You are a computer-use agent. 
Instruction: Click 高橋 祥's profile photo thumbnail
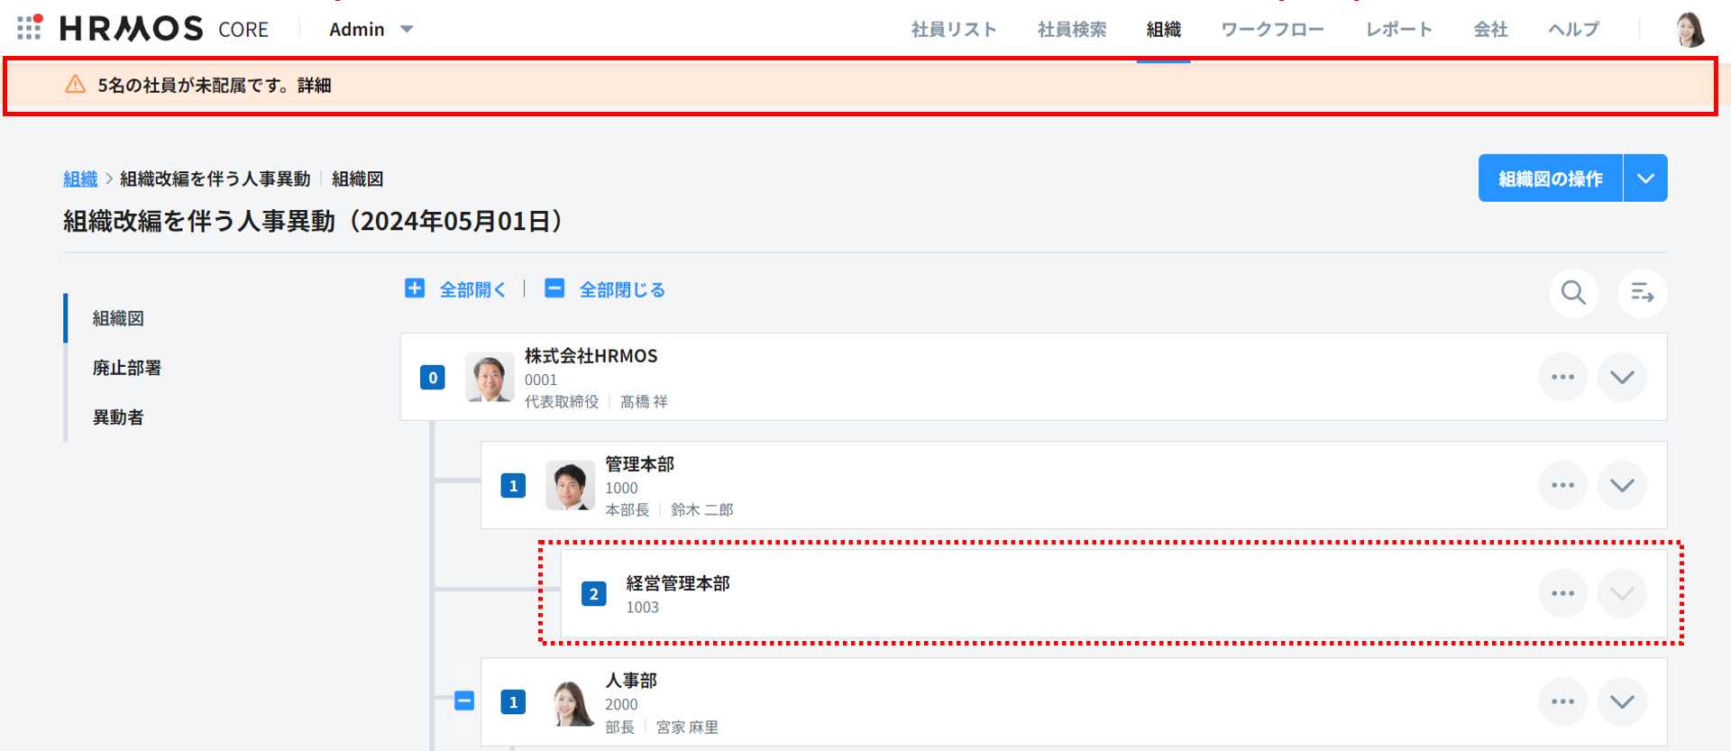tap(490, 377)
